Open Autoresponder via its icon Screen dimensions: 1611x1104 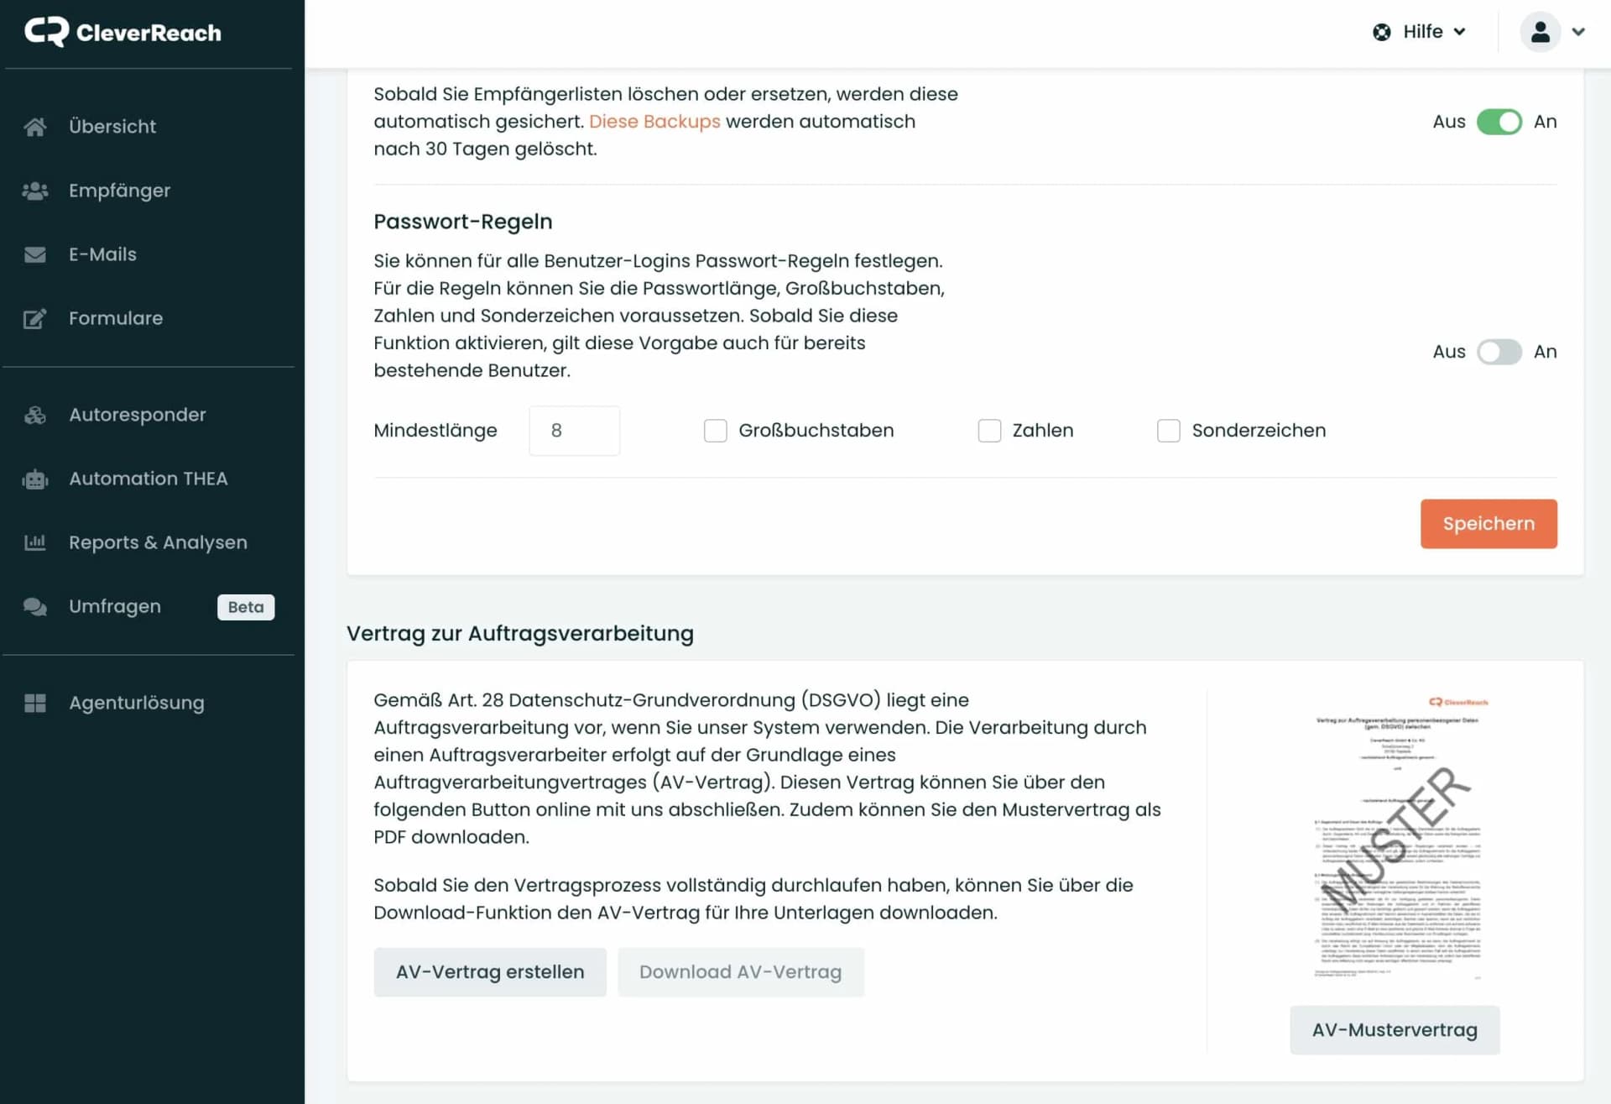pyautogui.click(x=34, y=414)
